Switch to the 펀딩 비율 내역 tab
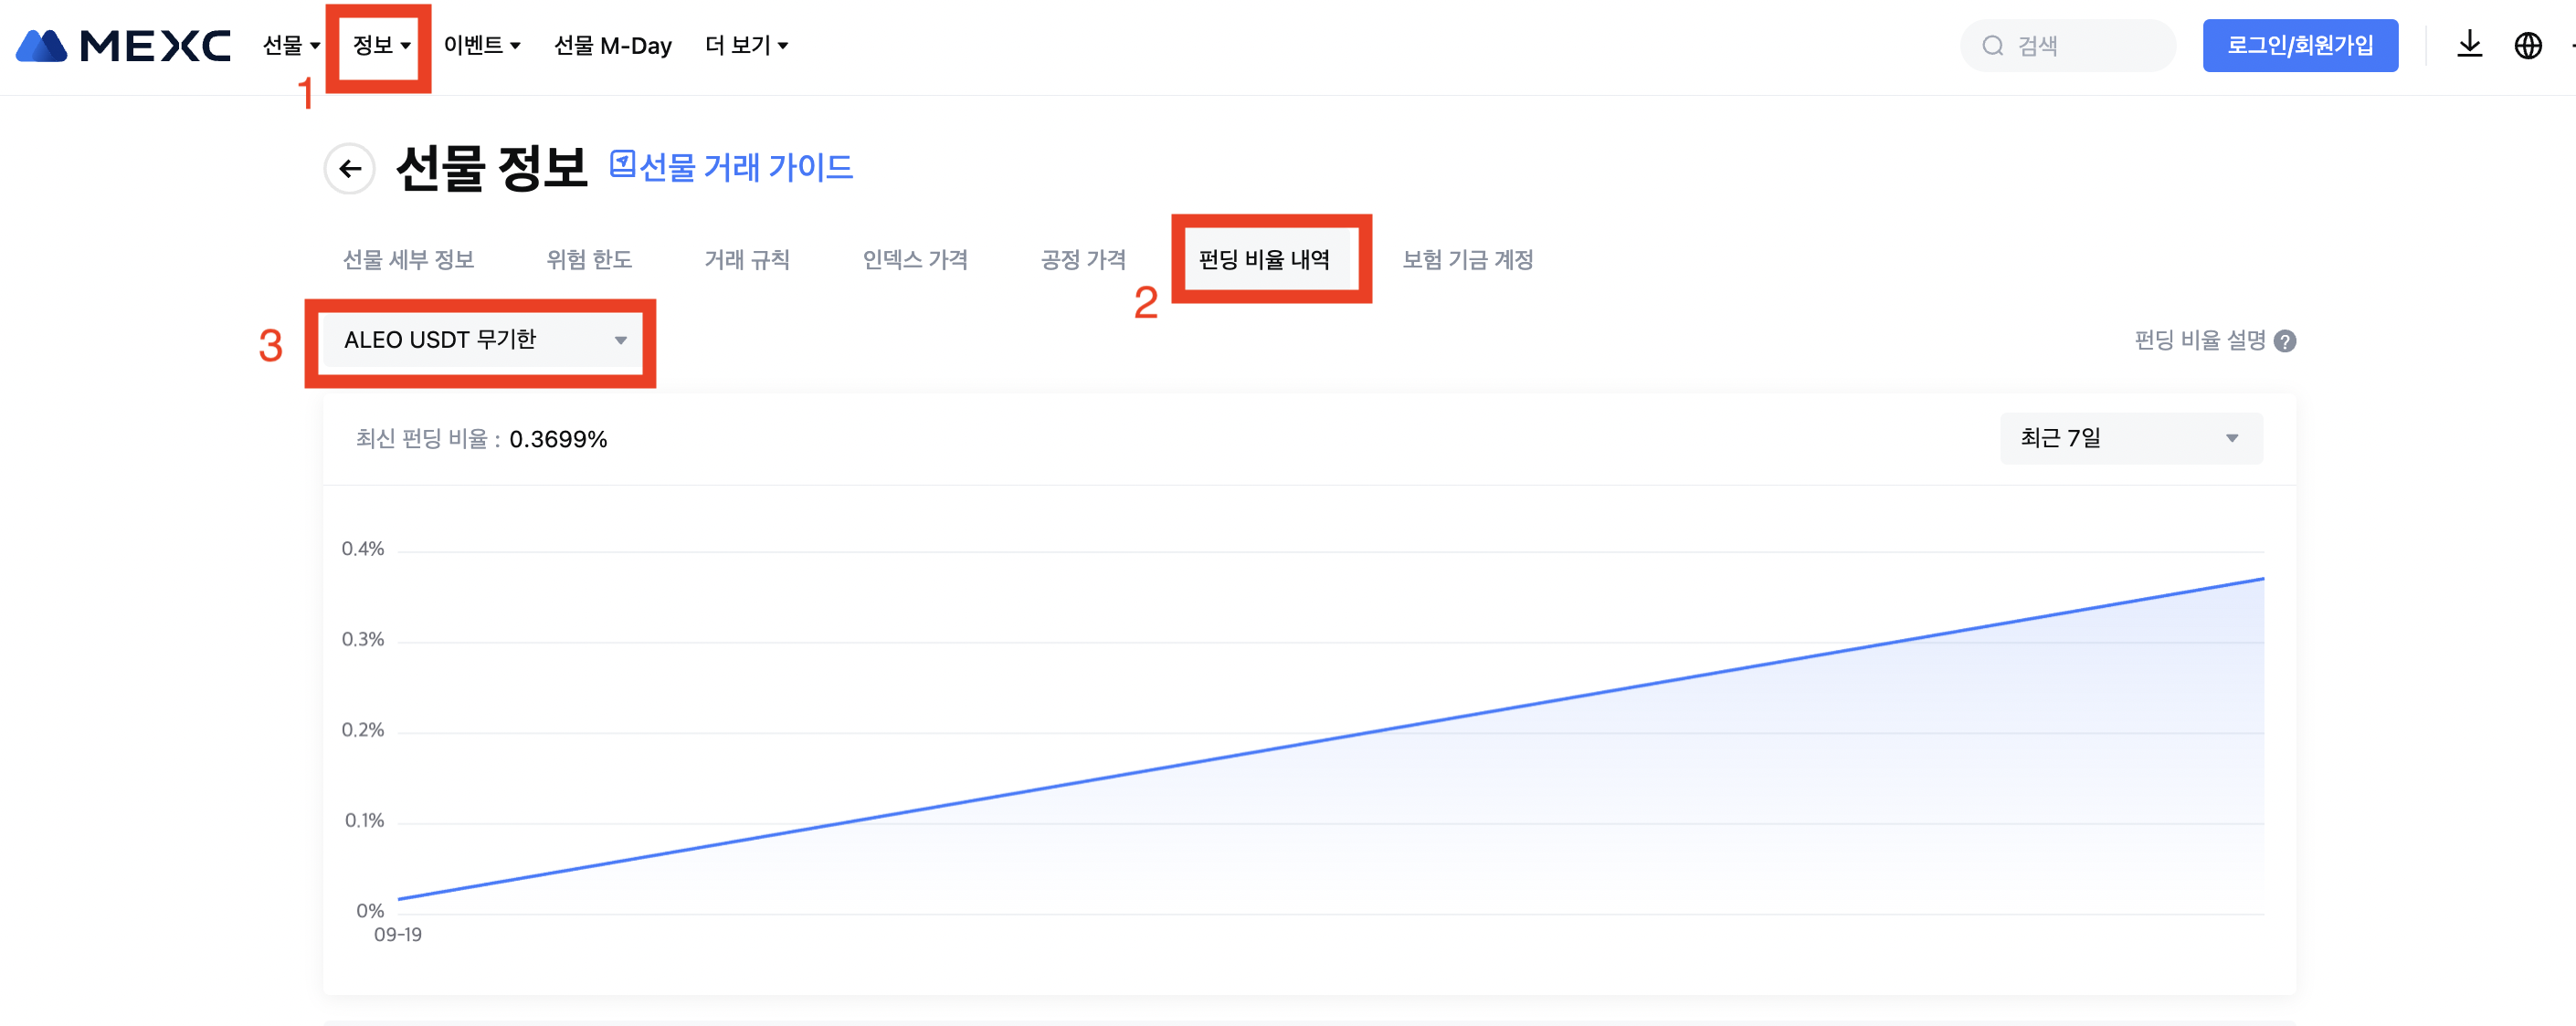 tap(1264, 260)
